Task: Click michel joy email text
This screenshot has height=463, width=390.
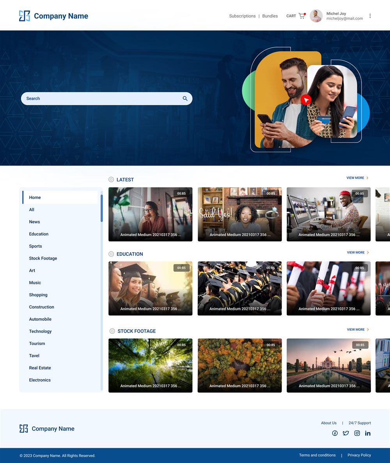Action: click(344, 18)
